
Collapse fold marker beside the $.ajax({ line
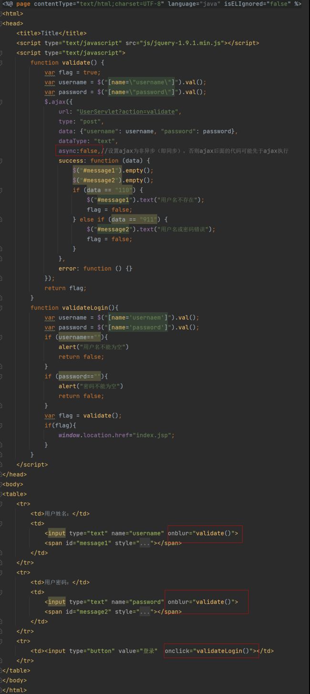point(1,102)
